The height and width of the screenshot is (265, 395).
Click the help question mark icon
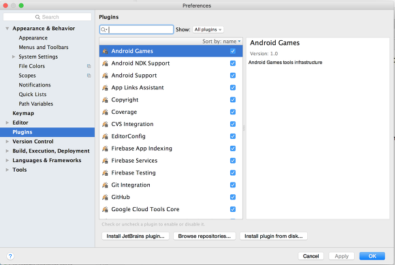pos(10,256)
